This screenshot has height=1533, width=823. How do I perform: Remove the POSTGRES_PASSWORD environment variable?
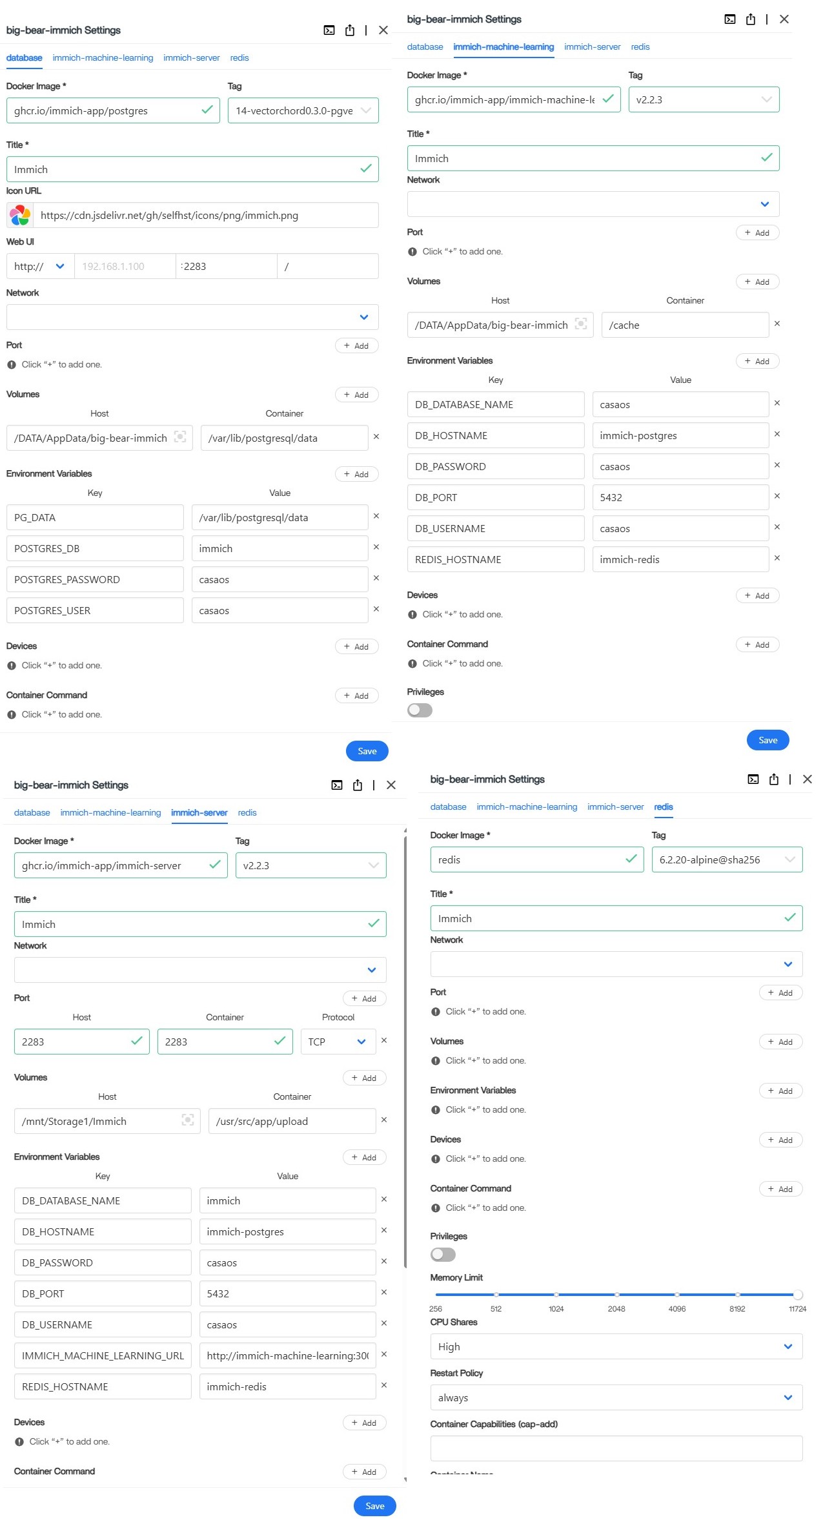point(376,578)
